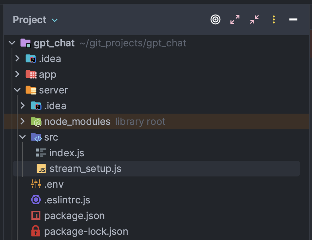Select the package.json file
The width and height of the screenshot is (312, 240).
74,216
